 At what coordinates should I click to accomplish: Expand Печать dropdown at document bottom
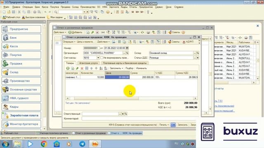(x=164, y=125)
